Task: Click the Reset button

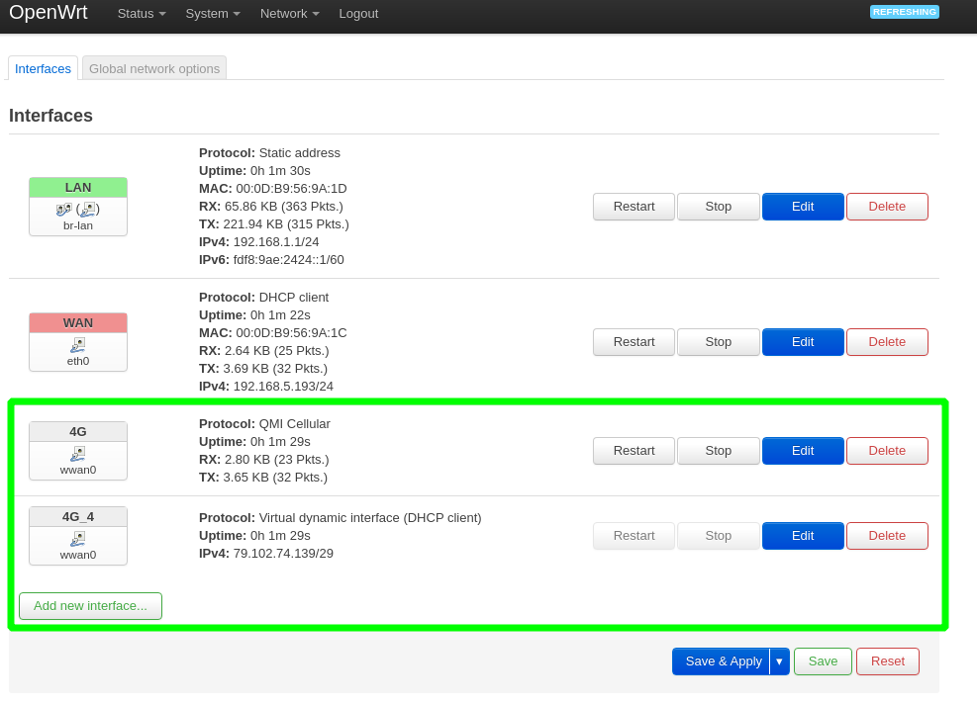Action: (887, 661)
